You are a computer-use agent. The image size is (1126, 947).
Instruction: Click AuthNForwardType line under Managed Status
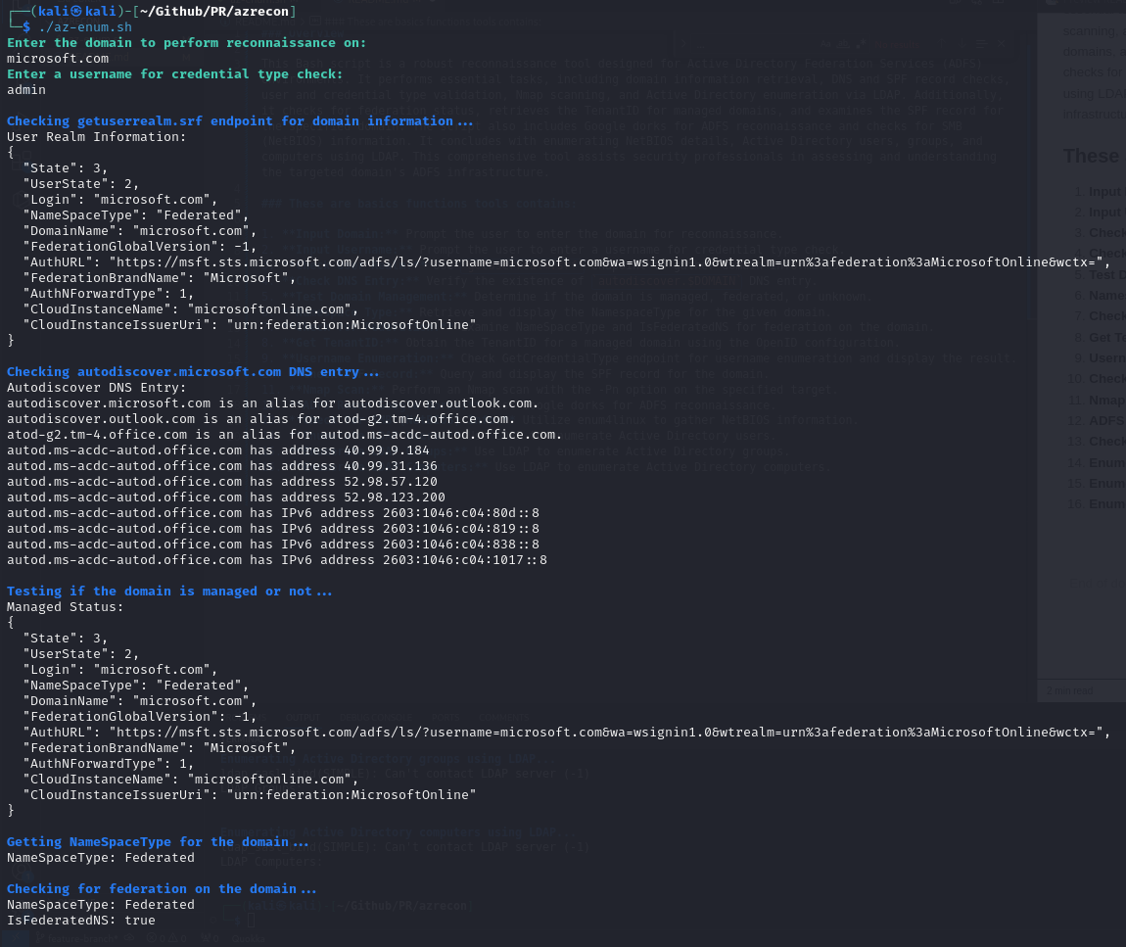pos(109,764)
